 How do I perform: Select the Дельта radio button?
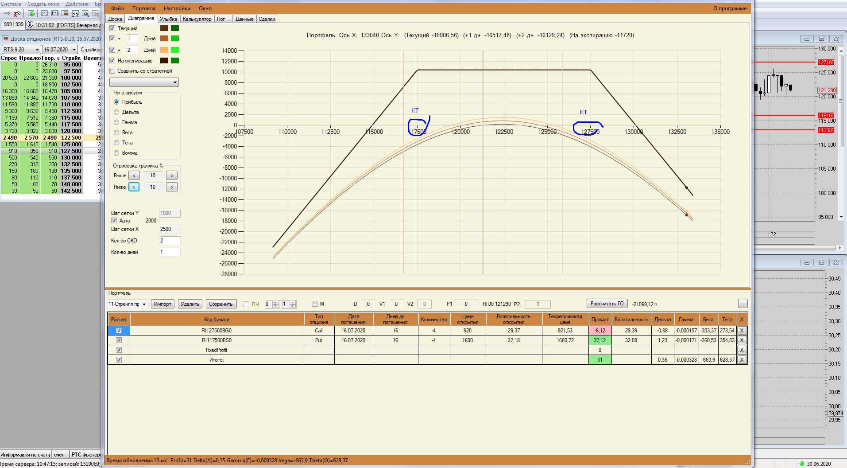[x=117, y=112]
